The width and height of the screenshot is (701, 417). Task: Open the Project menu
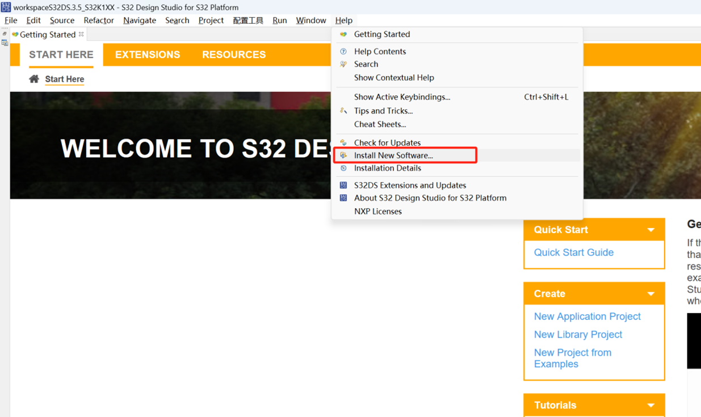(x=211, y=20)
